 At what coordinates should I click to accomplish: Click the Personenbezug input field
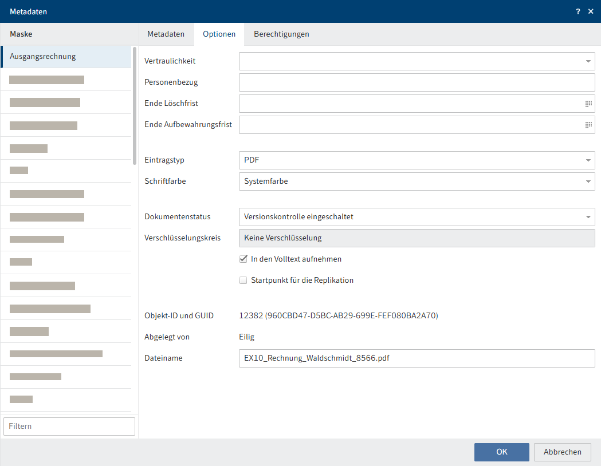coord(417,82)
